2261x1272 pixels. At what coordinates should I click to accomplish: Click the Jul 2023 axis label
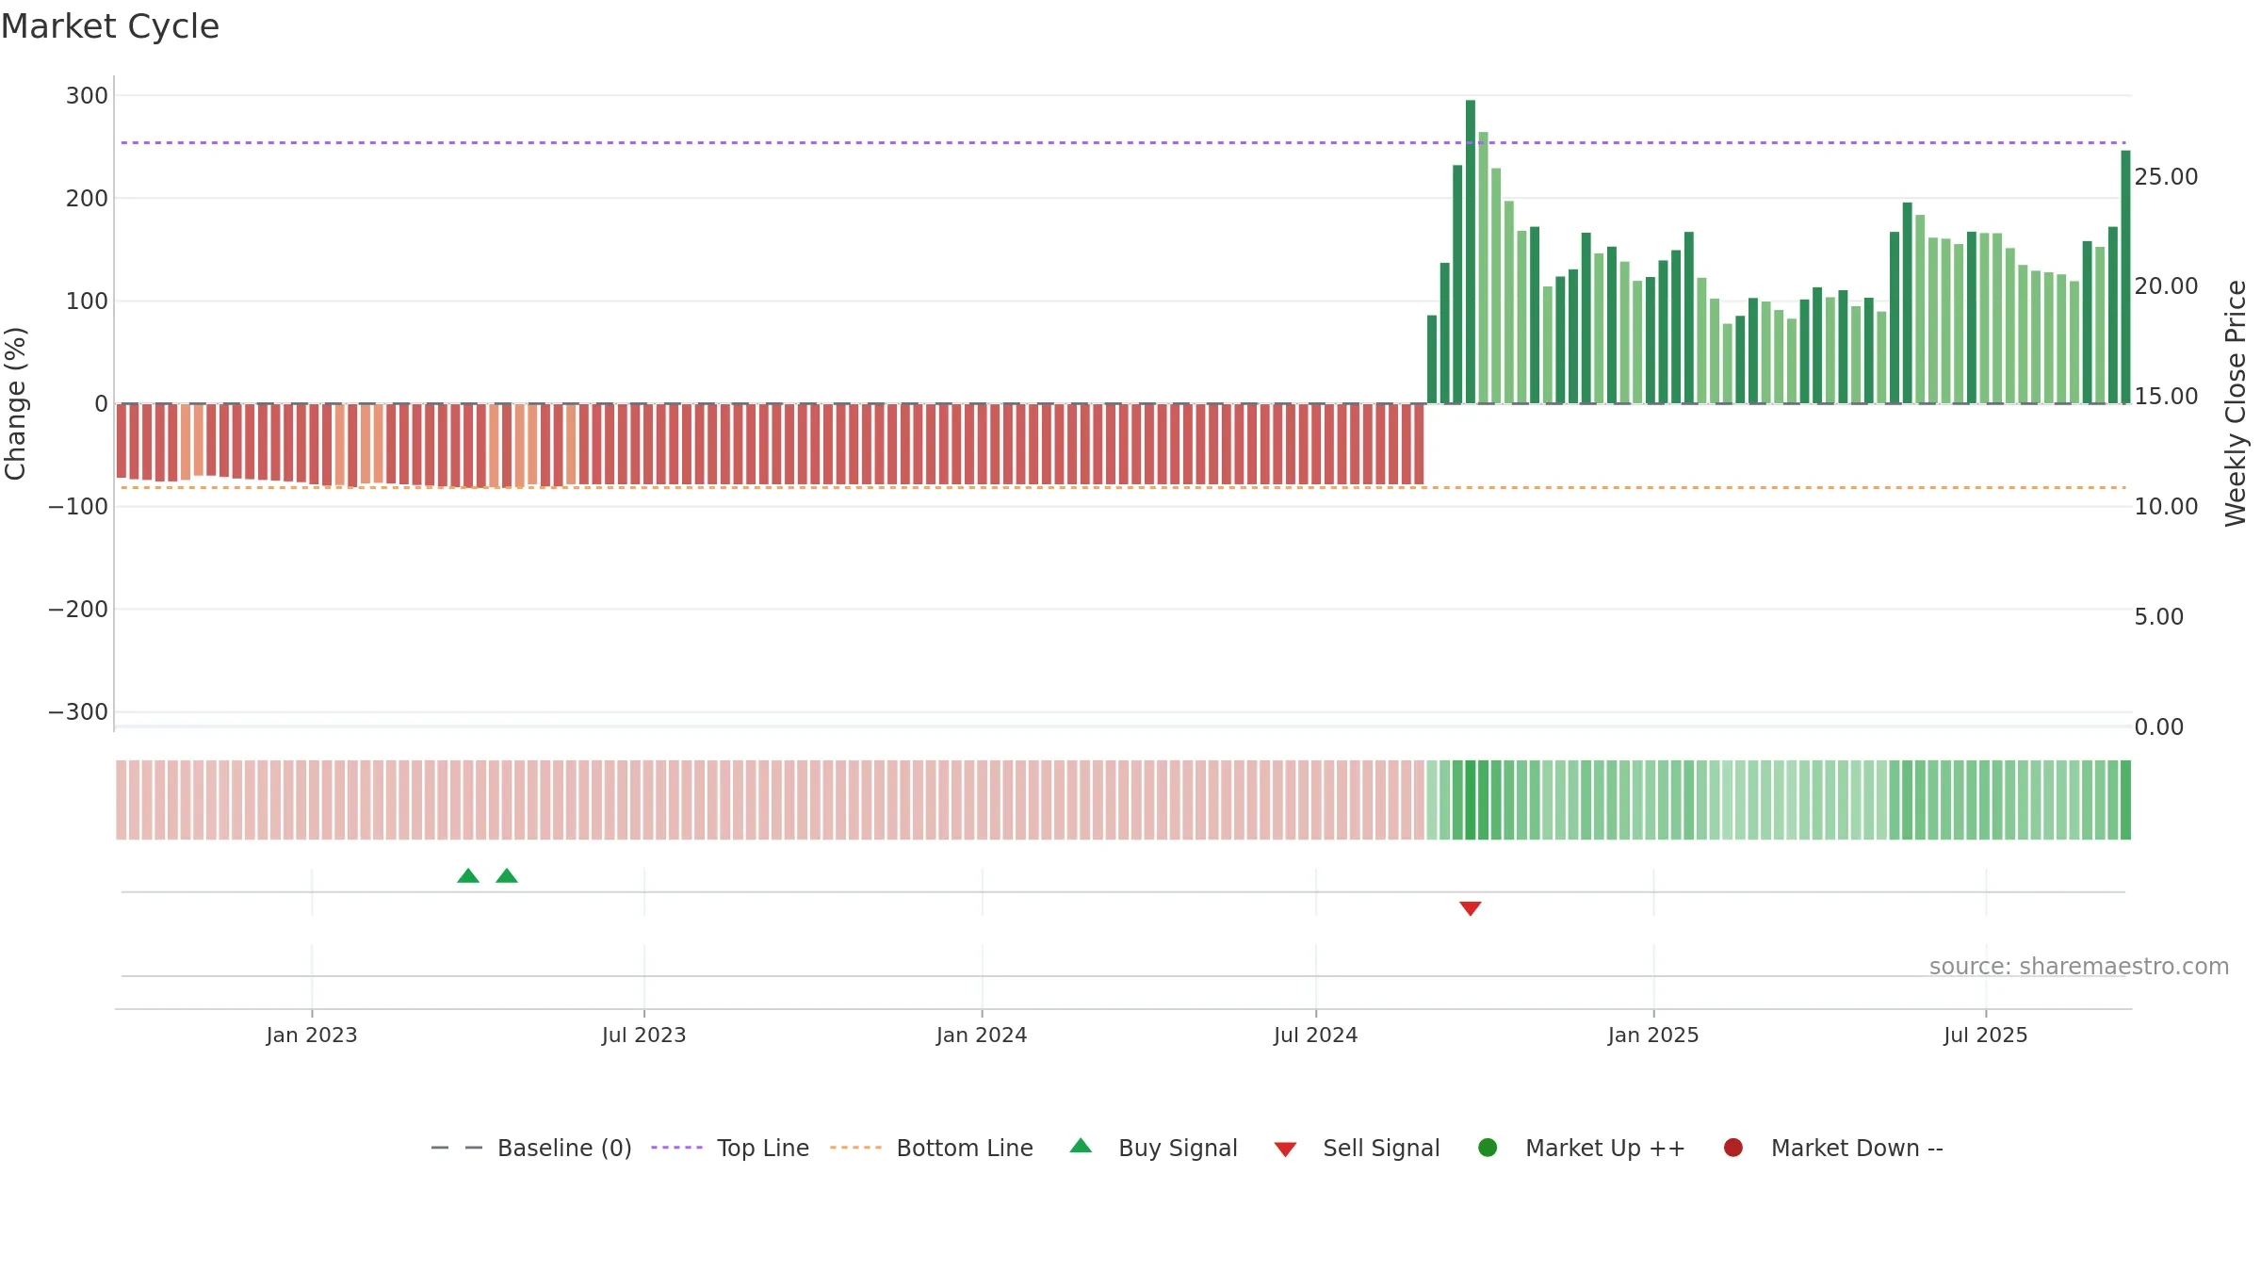pyautogui.click(x=644, y=1036)
